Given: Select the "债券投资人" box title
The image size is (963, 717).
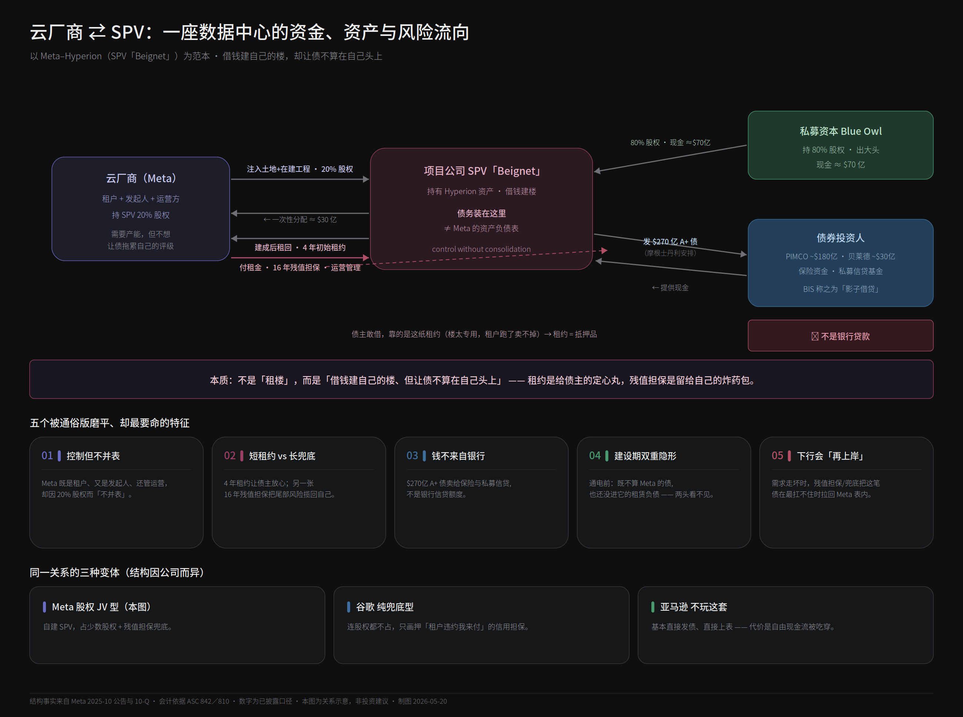Looking at the screenshot, I should [841, 238].
